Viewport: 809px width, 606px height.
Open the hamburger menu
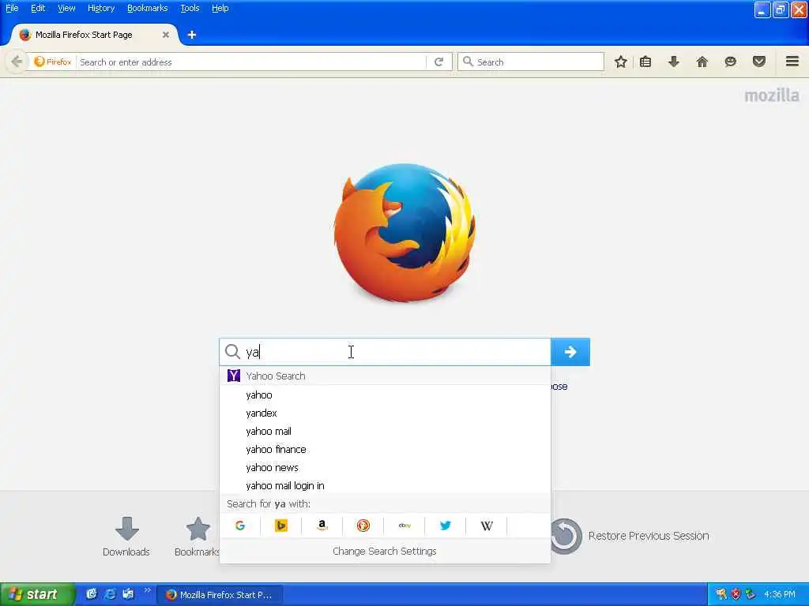click(x=792, y=62)
